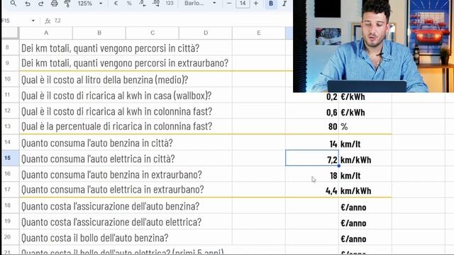The height and width of the screenshot is (255, 454).
Task: Select column C header
Action: tap(153, 33)
